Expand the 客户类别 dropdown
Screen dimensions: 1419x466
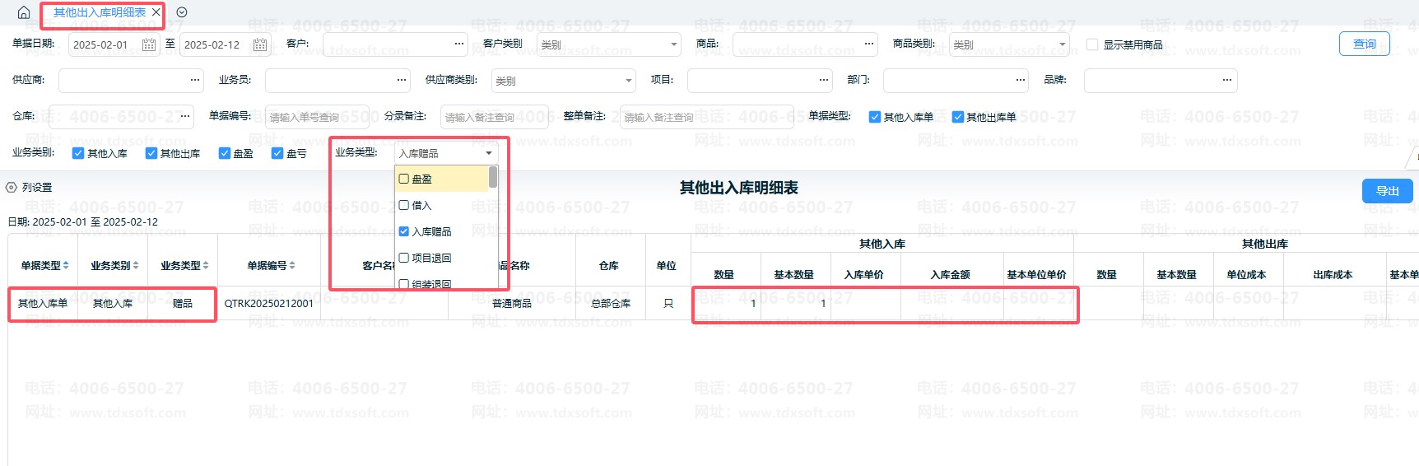pyautogui.click(x=674, y=44)
